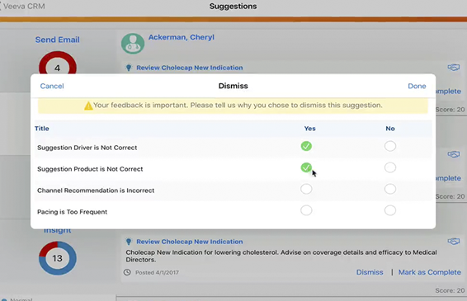Click the Pacing is Too Frequent label
The image size is (467, 301).
(x=72, y=212)
